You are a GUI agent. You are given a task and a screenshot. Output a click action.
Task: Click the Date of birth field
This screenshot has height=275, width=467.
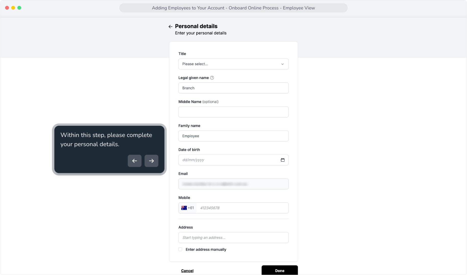click(x=233, y=160)
